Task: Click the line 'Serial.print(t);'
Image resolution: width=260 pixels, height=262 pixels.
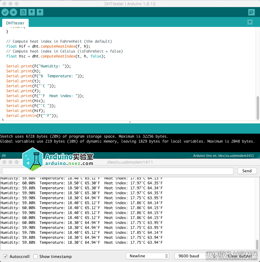Action: click(23, 81)
